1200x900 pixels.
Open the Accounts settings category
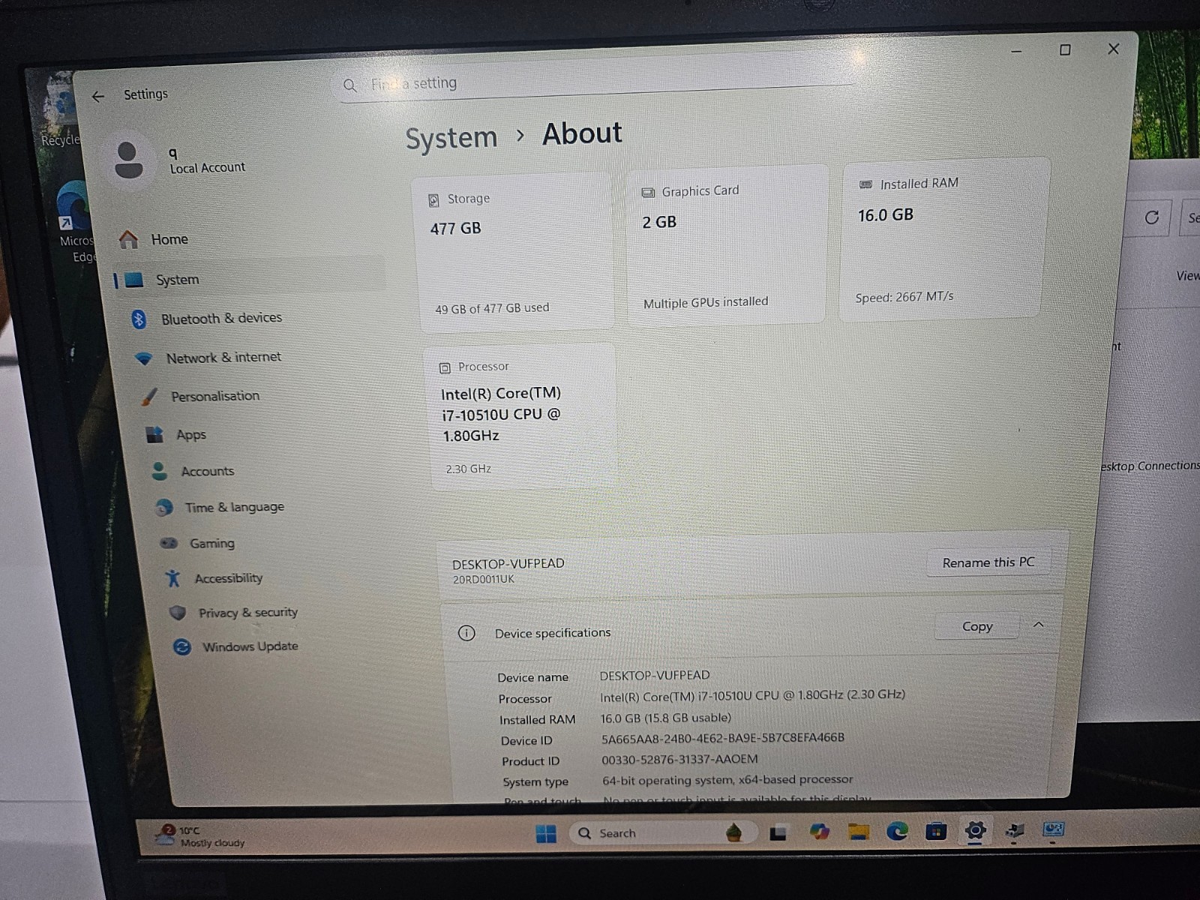(208, 471)
